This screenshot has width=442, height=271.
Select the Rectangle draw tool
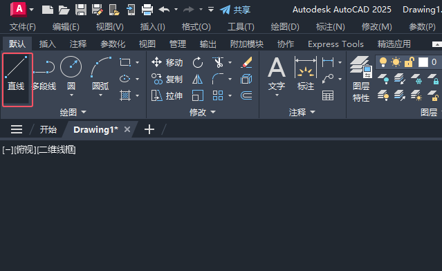point(125,62)
